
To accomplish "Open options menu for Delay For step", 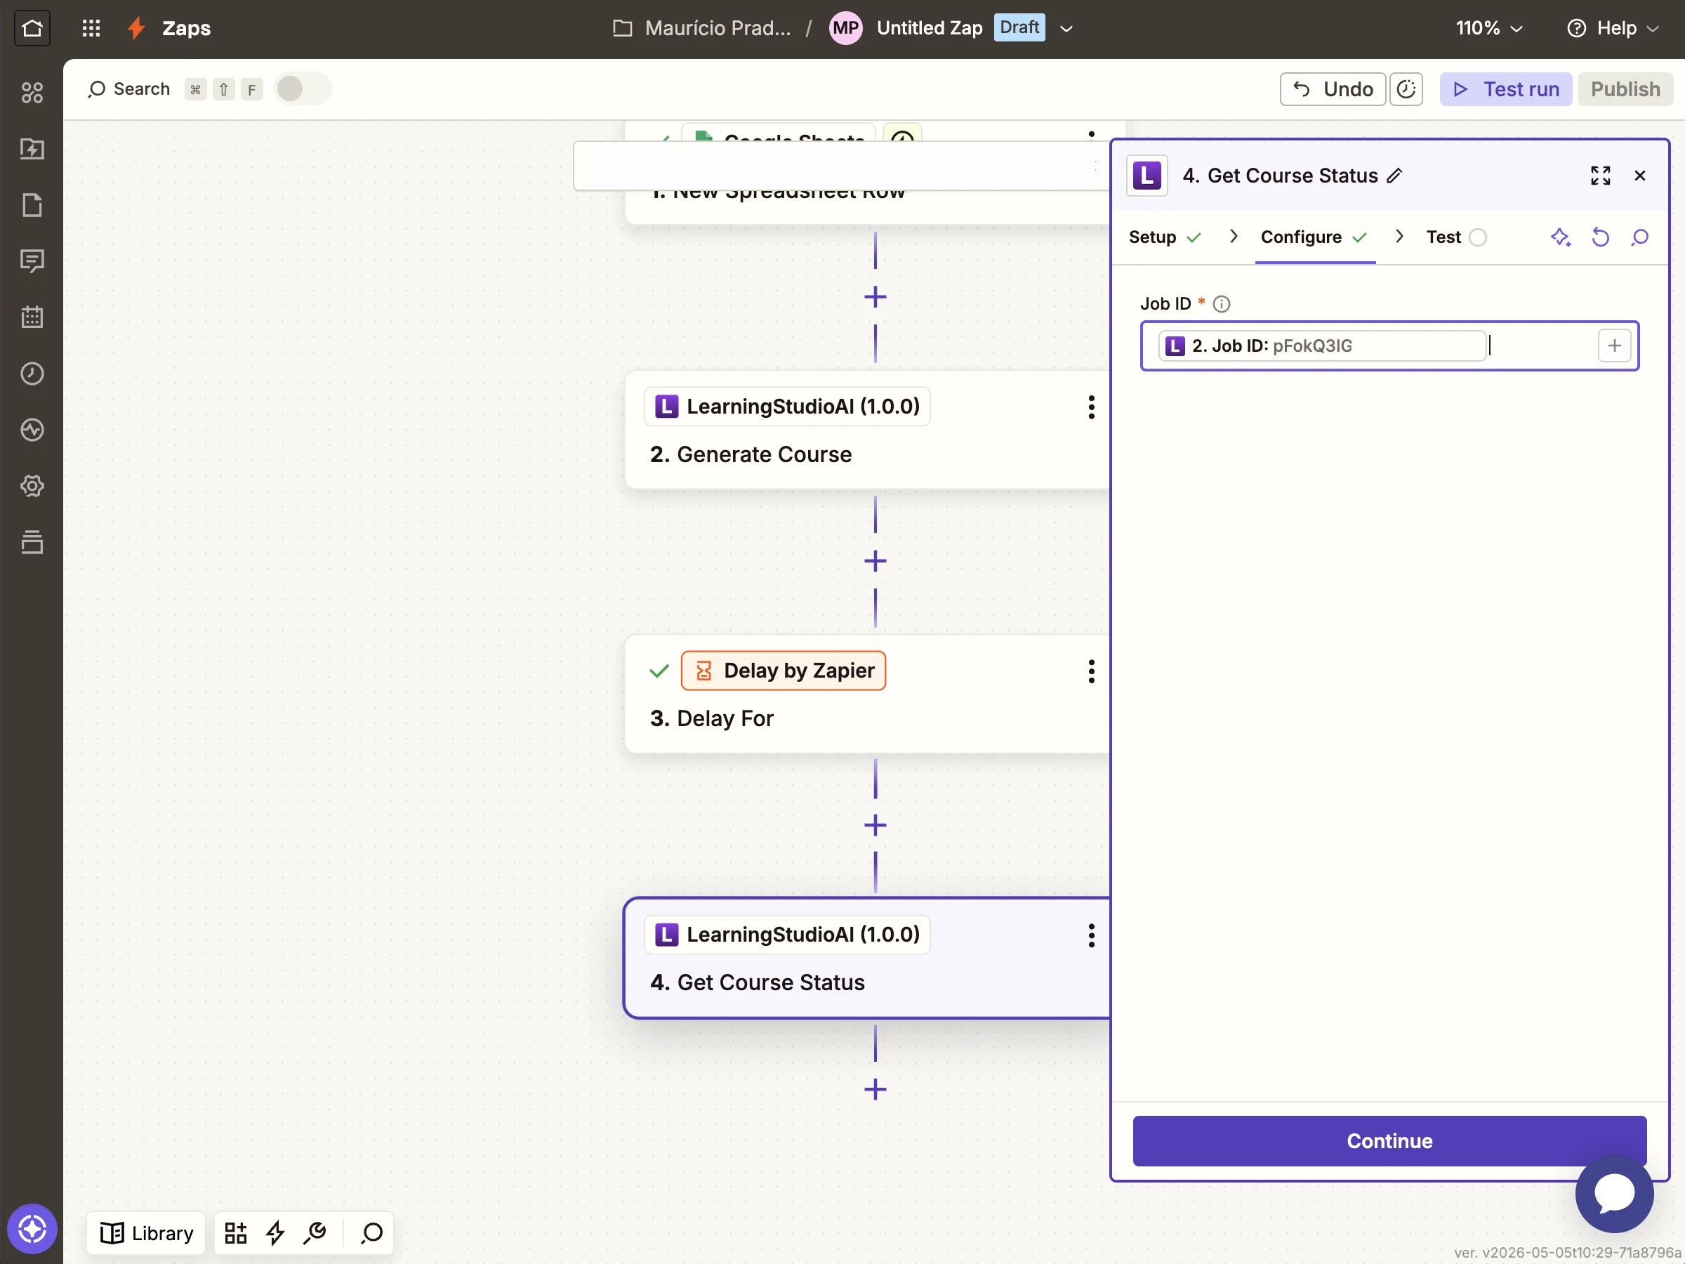I will click(x=1091, y=671).
